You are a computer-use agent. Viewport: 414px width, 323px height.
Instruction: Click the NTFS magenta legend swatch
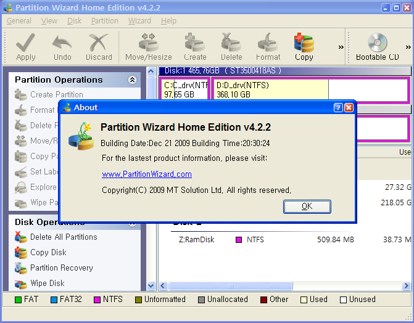97,300
